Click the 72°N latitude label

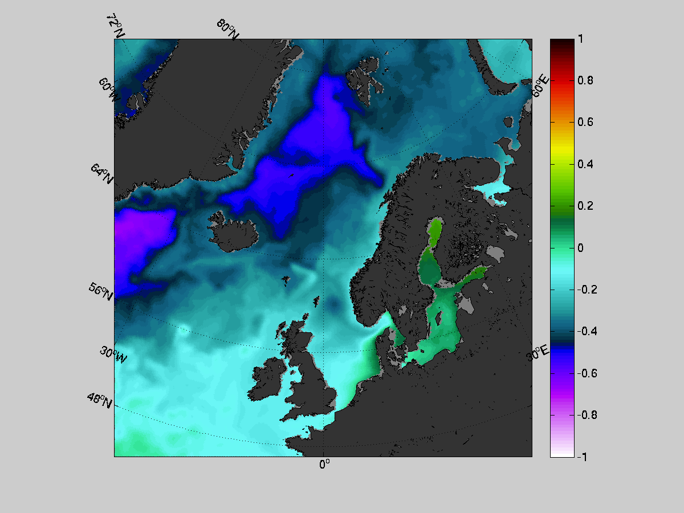click(x=115, y=26)
